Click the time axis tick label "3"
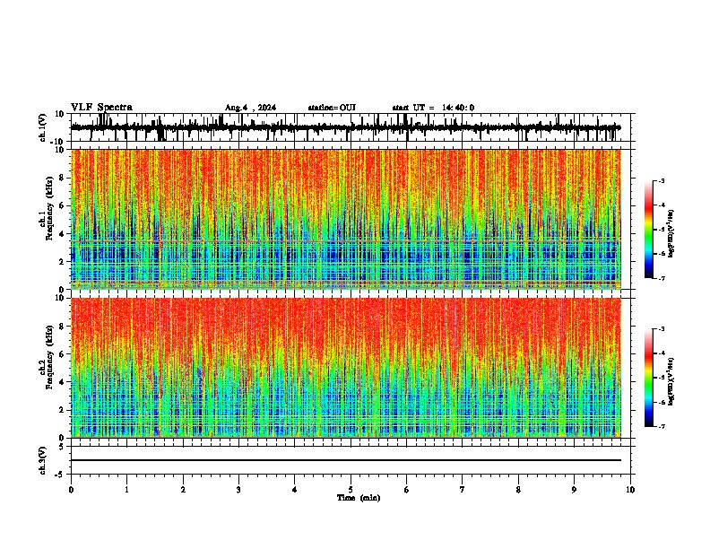Image resolution: width=710 pixels, height=549 pixels. click(x=238, y=490)
